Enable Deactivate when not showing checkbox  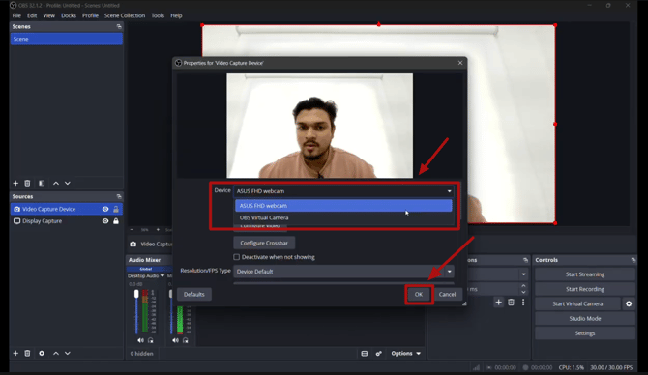point(236,257)
